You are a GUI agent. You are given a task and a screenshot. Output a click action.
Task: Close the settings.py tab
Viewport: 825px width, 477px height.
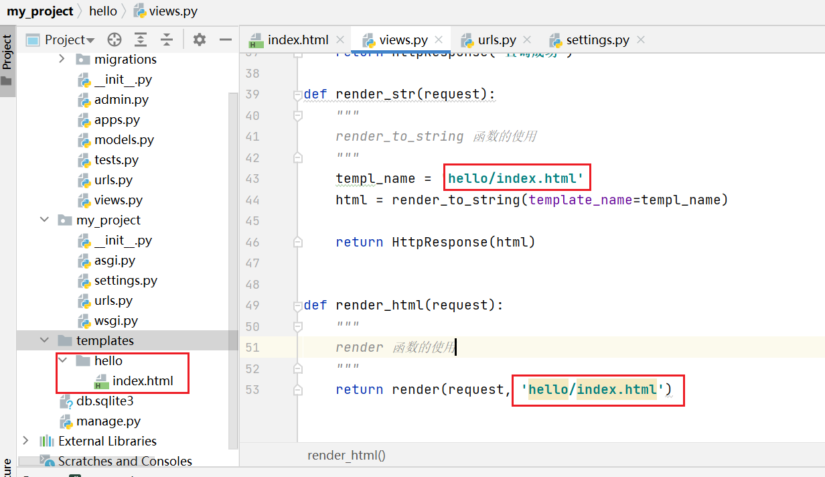(x=641, y=40)
